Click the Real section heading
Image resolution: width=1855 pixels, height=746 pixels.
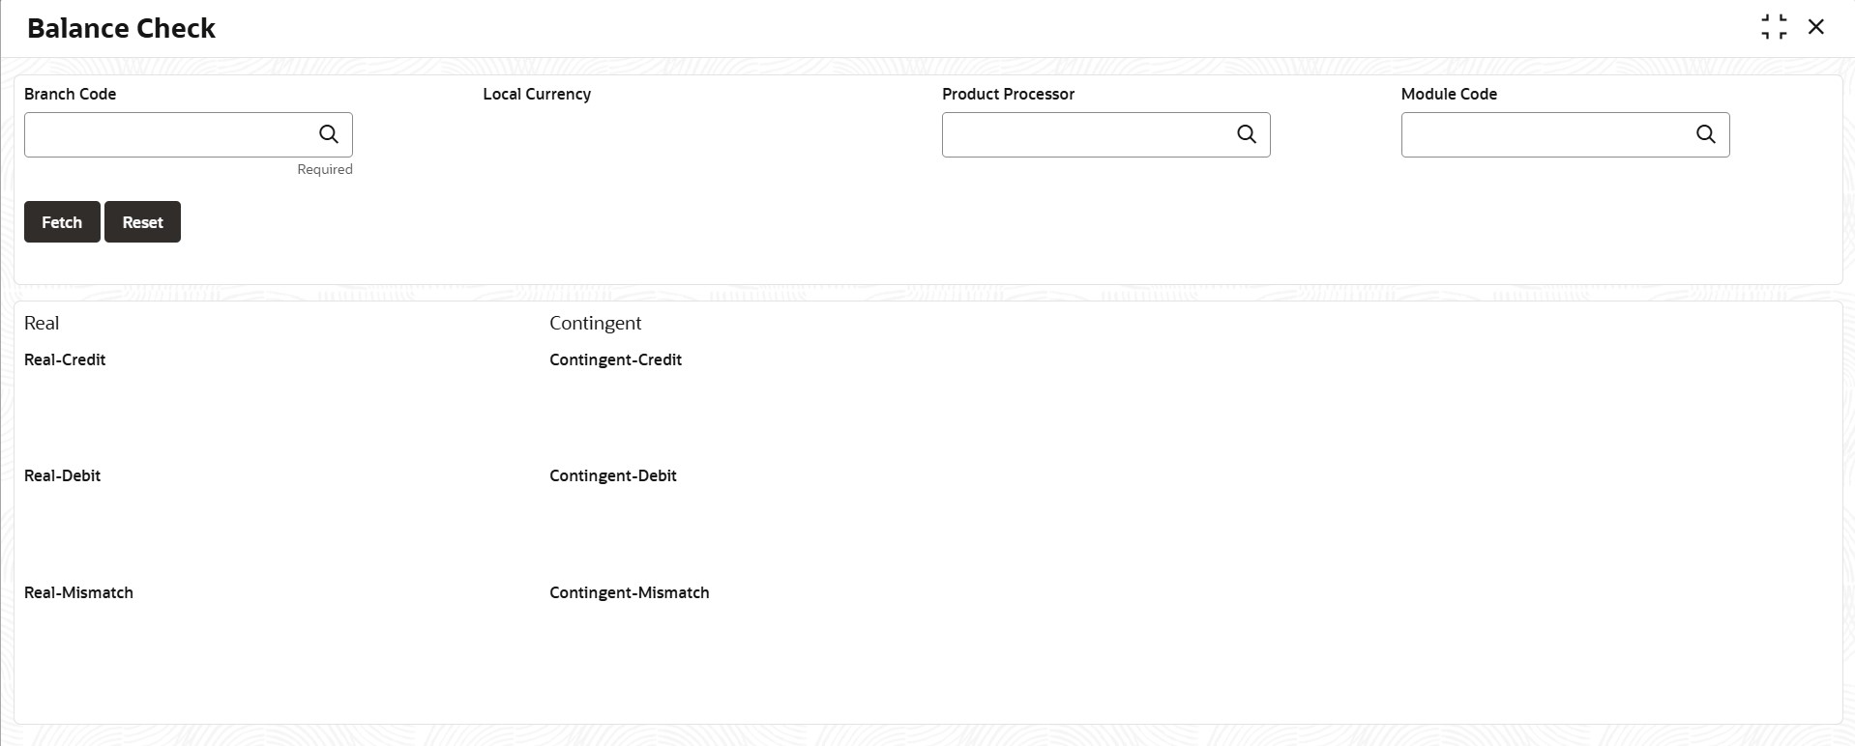tap(42, 323)
